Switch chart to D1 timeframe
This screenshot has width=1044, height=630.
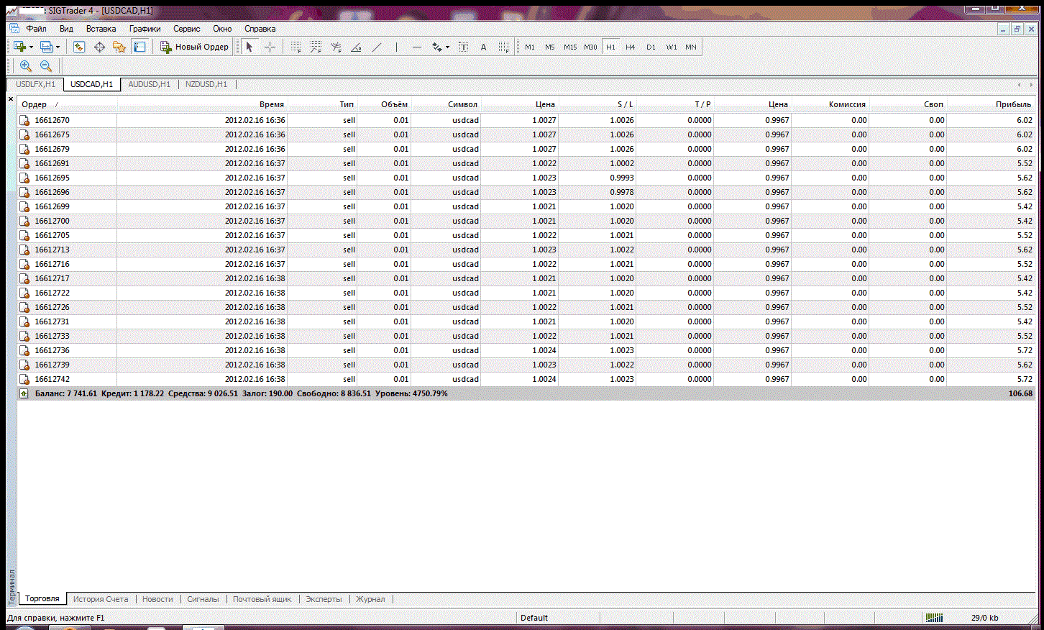pos(651,47)
